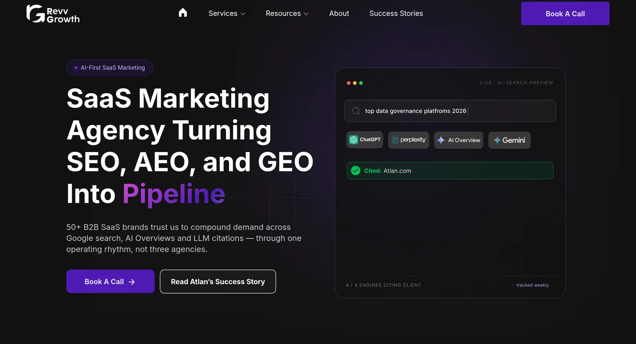
Task: Expand the Resources dropdown menu
Action: pyautogui.click(x=287, y=14)
